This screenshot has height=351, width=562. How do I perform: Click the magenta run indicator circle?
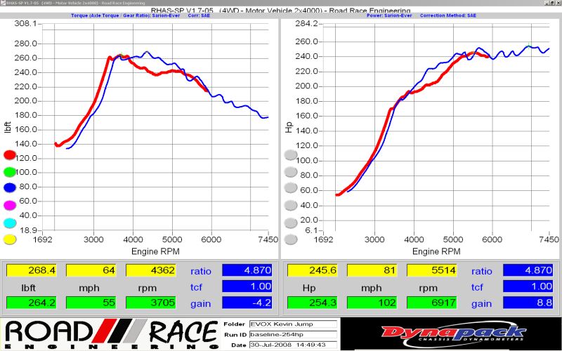tap(10, 205)
